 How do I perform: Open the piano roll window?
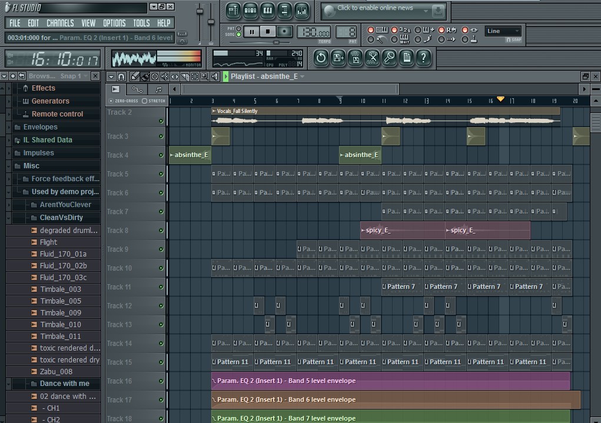click(x=267, y=11)
